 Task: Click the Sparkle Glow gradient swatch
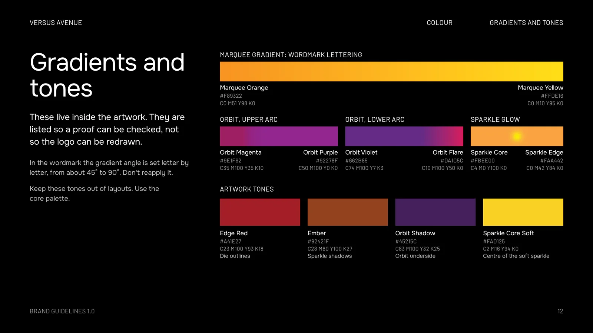pyautogui.click(x=517, y=136)
